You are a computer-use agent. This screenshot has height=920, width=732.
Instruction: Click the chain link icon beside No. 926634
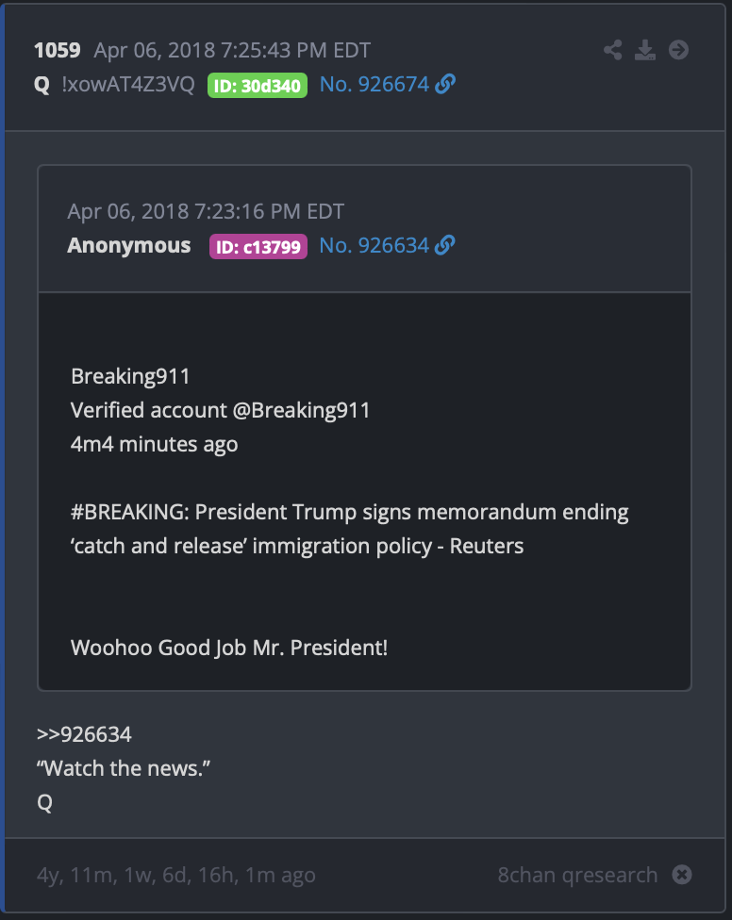[445, 245]
